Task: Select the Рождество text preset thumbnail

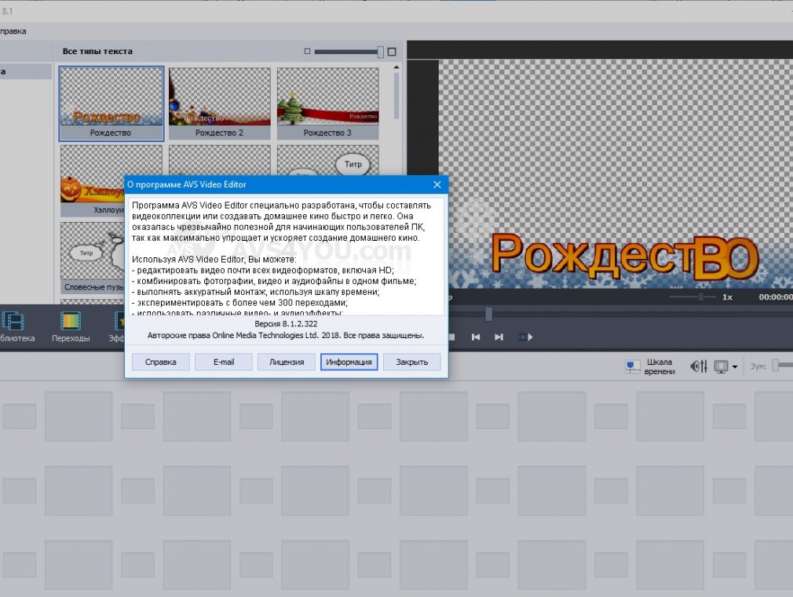Action: pyautogui.click(x=111, y=103)
